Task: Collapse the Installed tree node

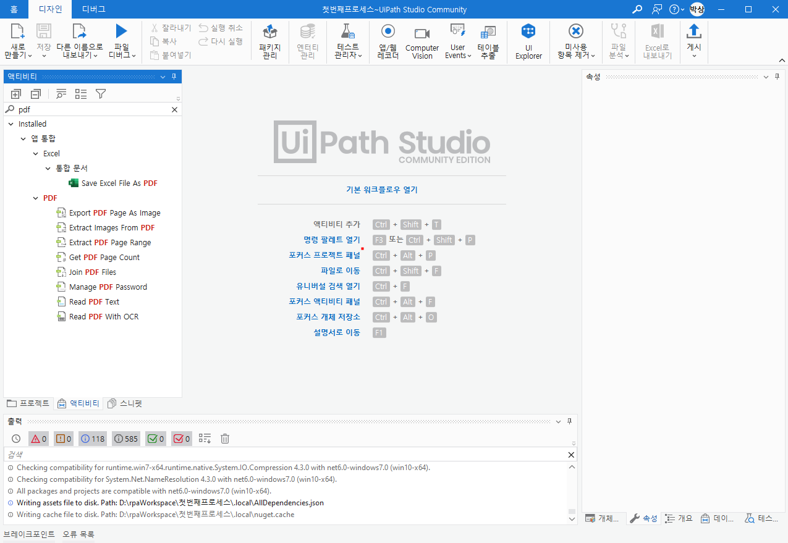Action: pos(11,124)
